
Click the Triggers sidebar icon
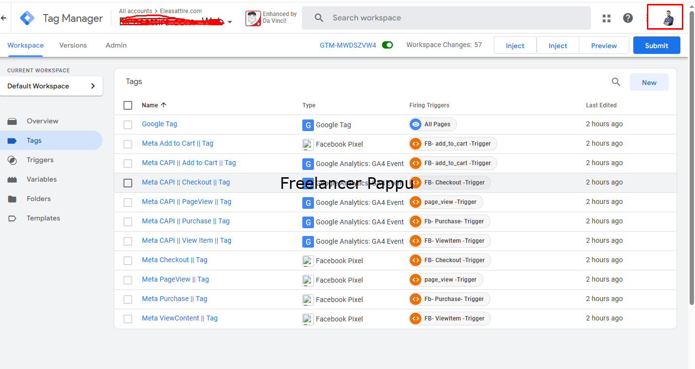(12, 160)
